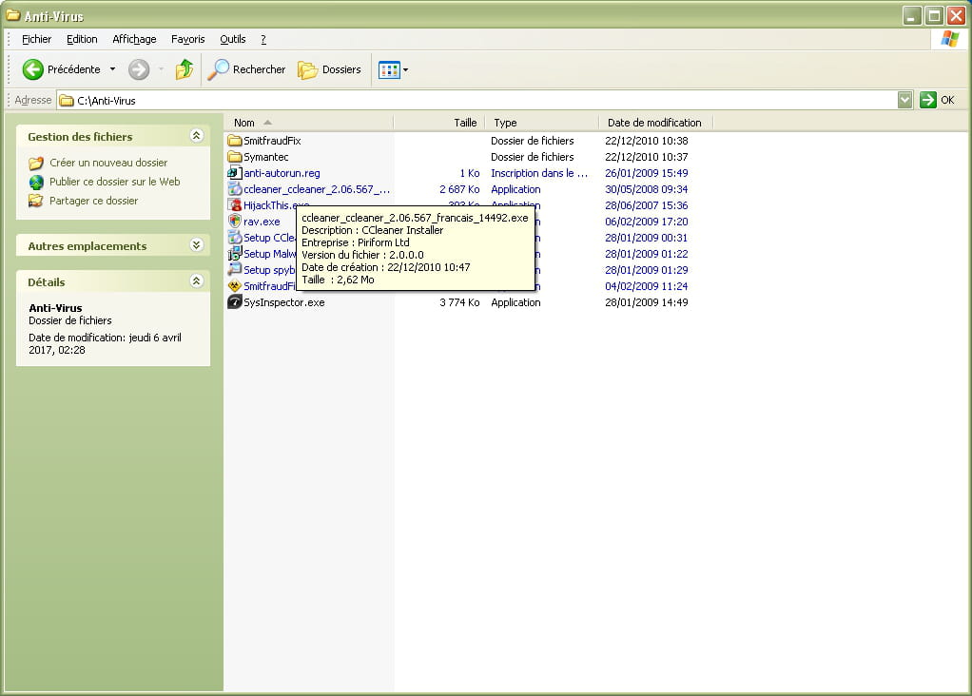Toggle the Dossiers folders pane button

point(329,69)
